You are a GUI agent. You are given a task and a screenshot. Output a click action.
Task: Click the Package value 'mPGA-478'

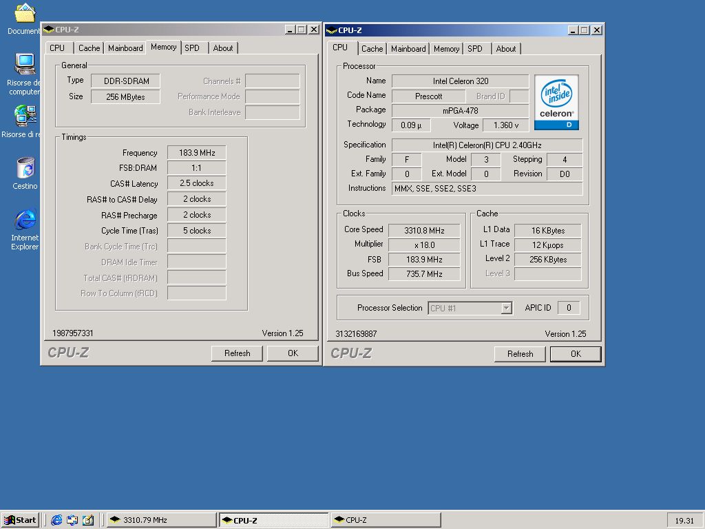click(x=461, y=111)
